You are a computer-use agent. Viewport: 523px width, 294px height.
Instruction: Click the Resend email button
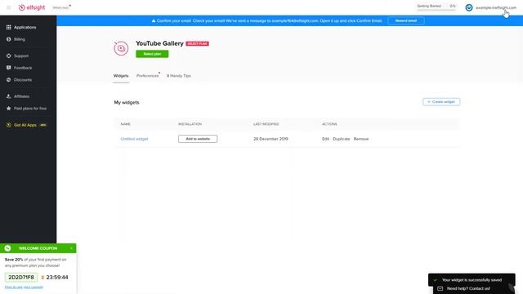406,20
